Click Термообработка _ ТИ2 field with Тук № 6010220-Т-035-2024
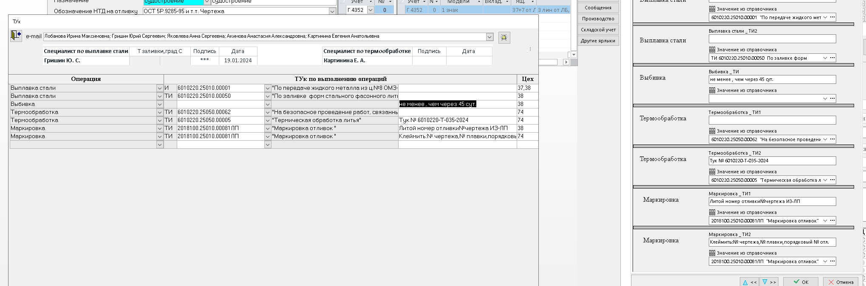866x286 pixels. point(772,161)
